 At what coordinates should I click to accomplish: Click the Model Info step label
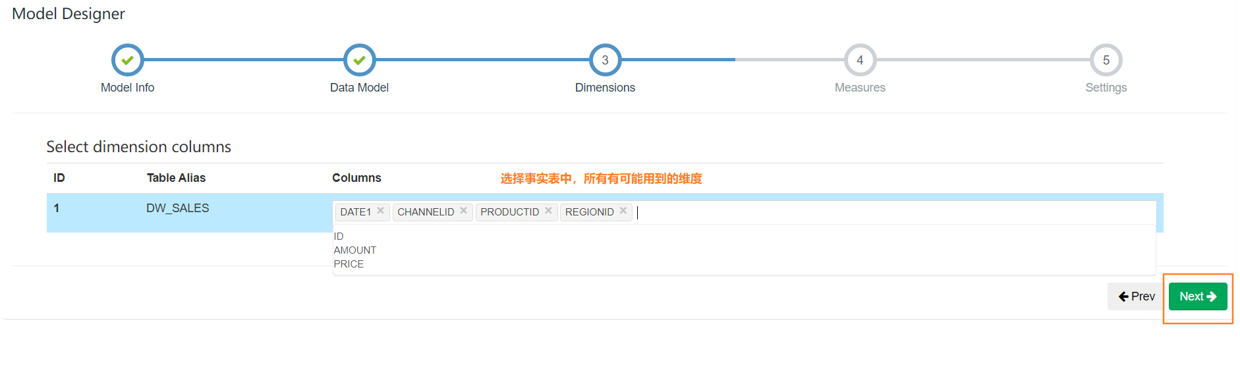[x=127, y=88]
